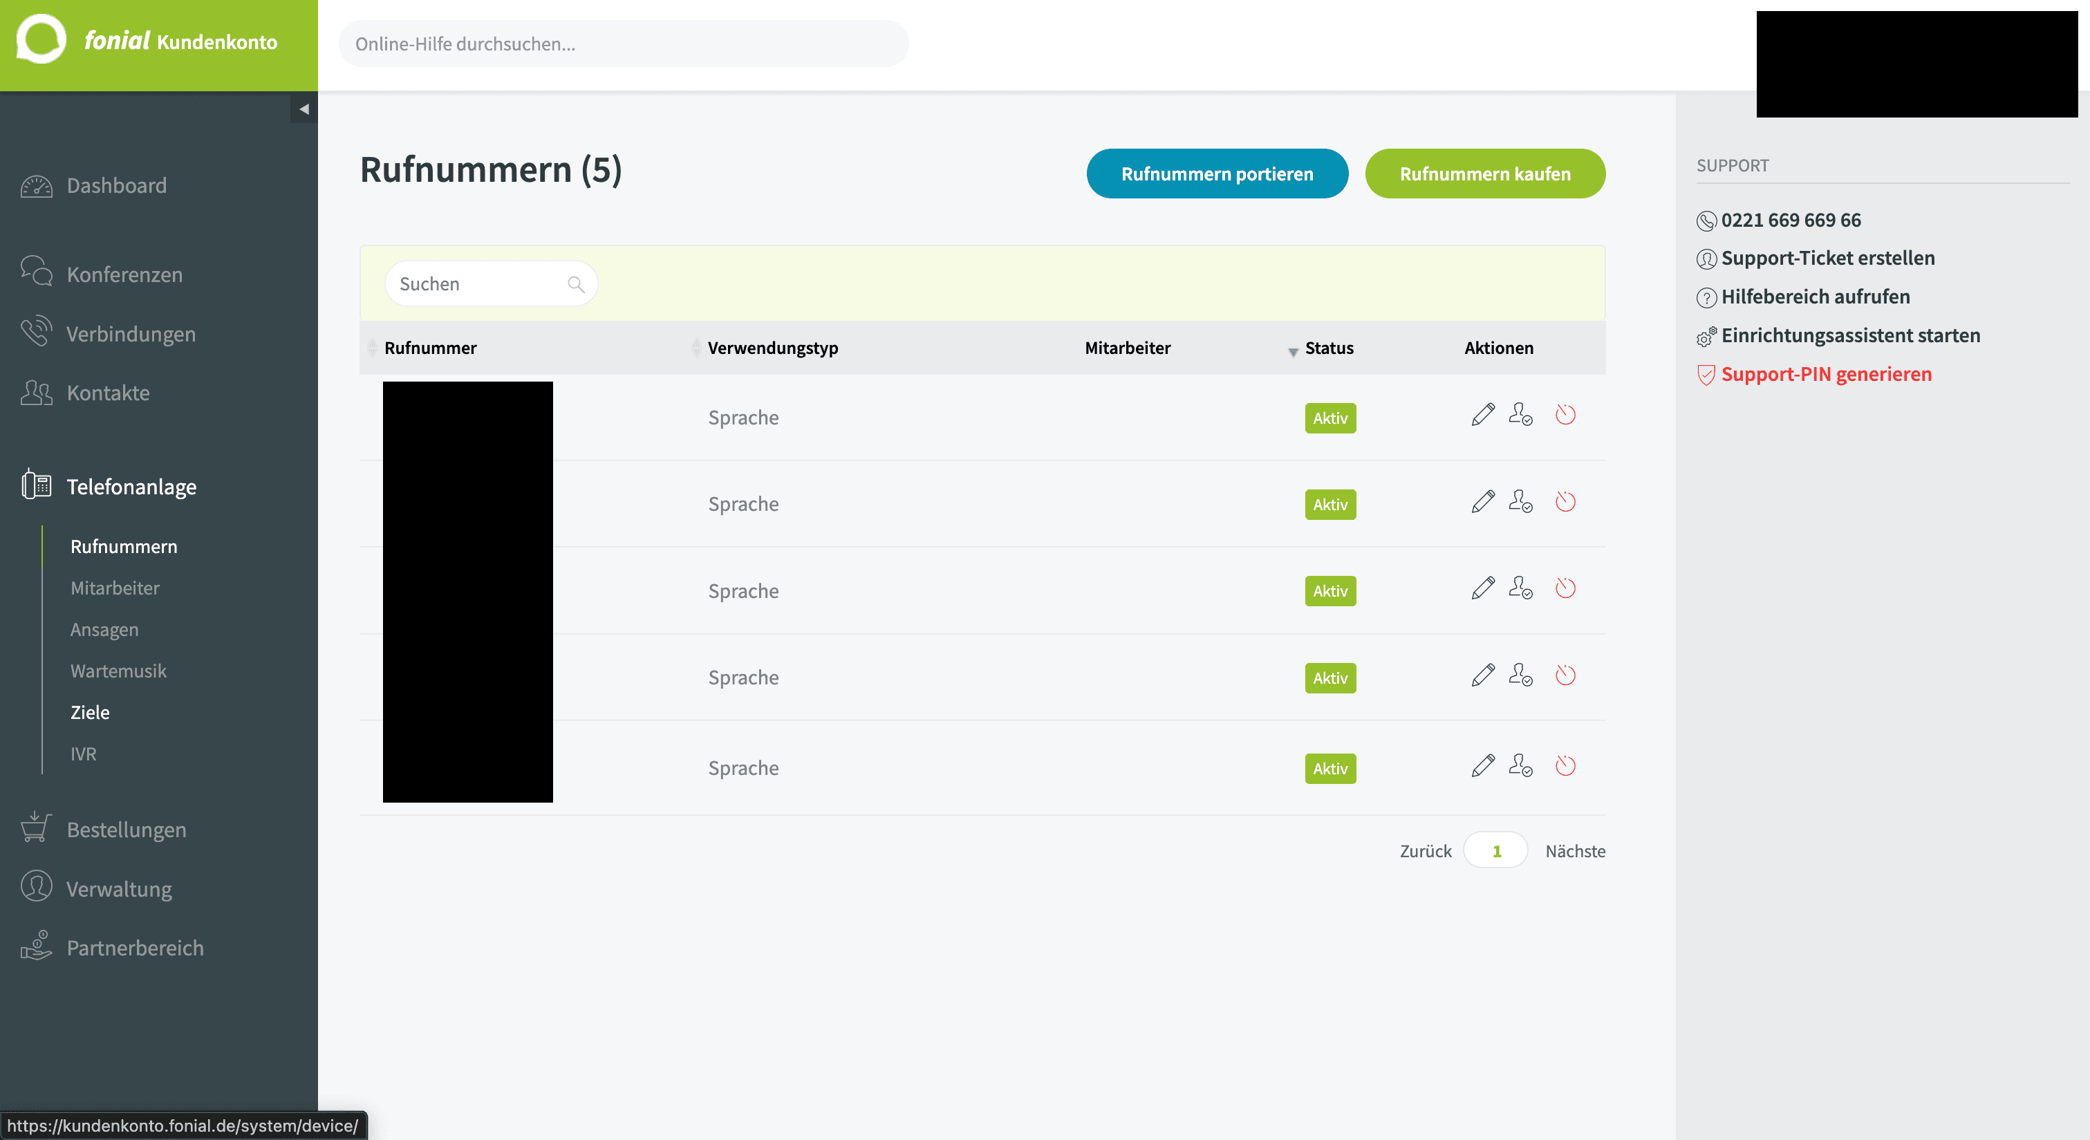Viewport: 2090px width, 1140px height.
Task: Click the edit pencil icon in last row
Action: (x=1482, y=765)
